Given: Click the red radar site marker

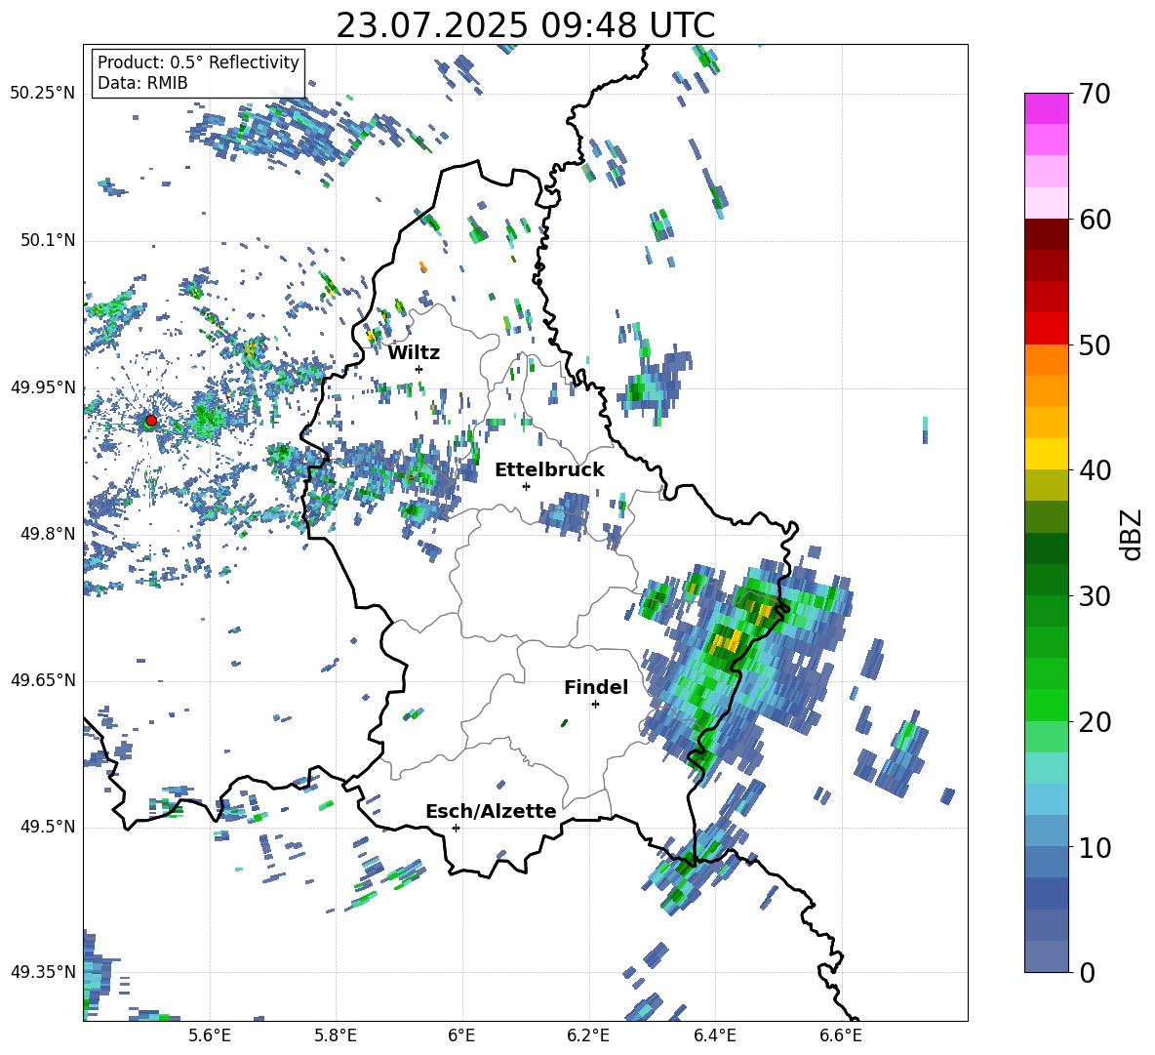Looking at the screenshot, I should click(150, 421).
